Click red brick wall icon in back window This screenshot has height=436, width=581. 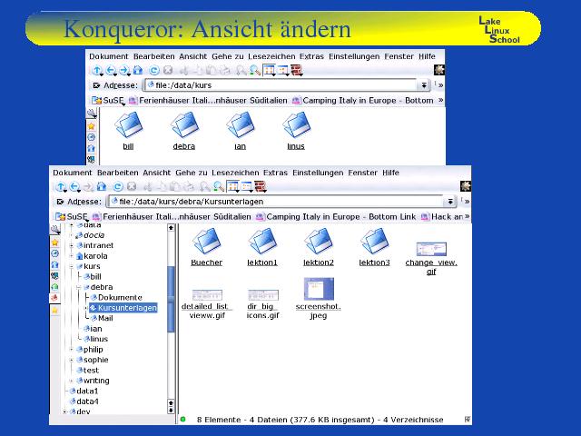pos(297,70)
